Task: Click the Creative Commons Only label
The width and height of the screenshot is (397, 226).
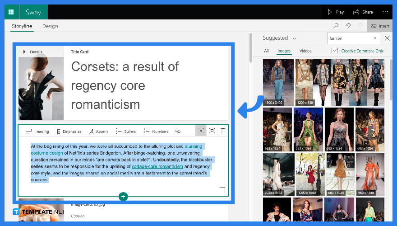Action: coord(362,51)
